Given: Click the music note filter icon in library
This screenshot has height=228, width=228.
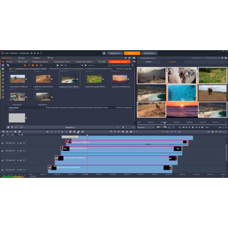Looking at the screenshot, I should tap(28, 65).
